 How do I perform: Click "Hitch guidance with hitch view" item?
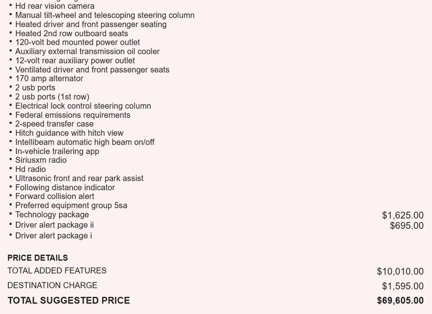69,133
